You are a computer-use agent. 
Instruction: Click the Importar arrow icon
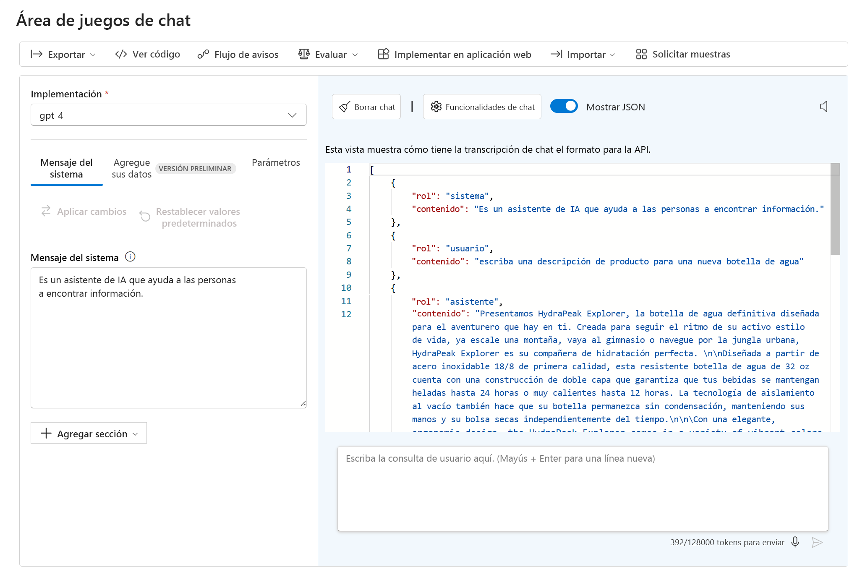coord(557,54)
